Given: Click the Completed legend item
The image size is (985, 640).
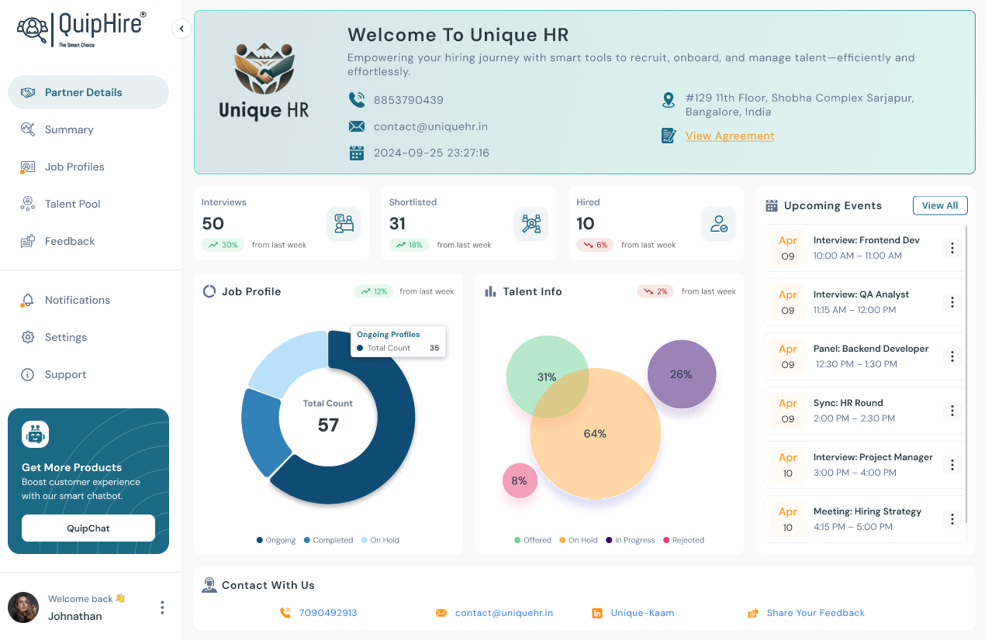Looking at the screenshot, I should coord(328,540).
